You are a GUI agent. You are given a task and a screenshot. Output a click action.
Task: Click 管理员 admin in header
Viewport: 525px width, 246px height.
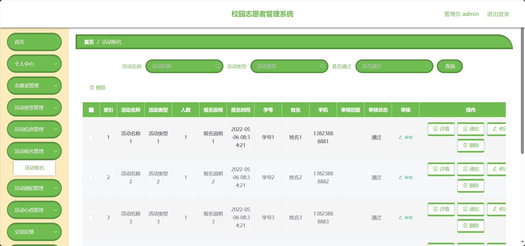tap(462, 14)
